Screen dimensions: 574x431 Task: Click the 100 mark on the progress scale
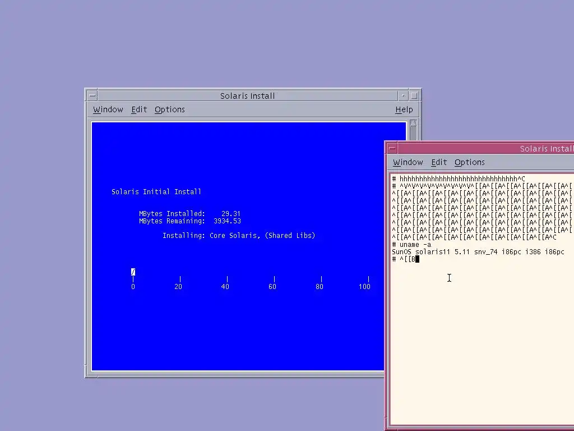364,287
